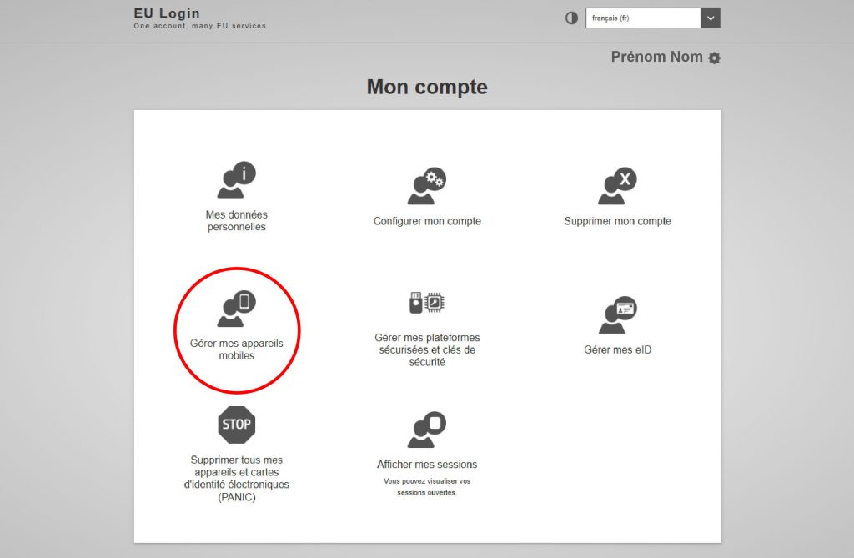Open the Afficher mes sessions link
The height and width of the screenshot is (558, 854).
[x=427, y=465]
